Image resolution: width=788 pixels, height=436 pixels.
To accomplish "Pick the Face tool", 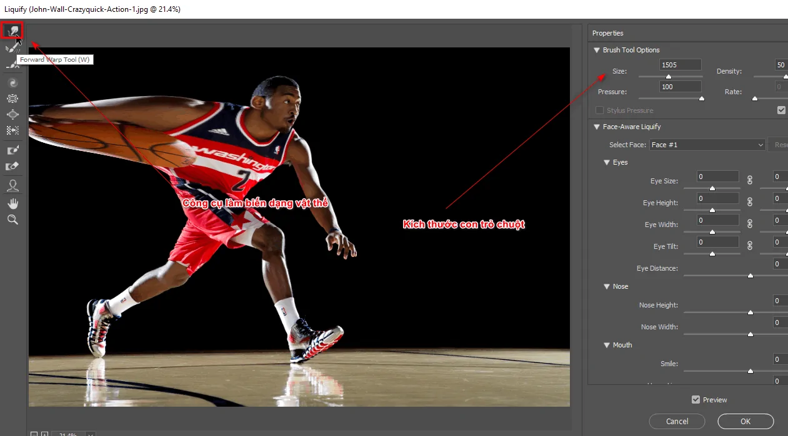I will (x=12, y=185).
